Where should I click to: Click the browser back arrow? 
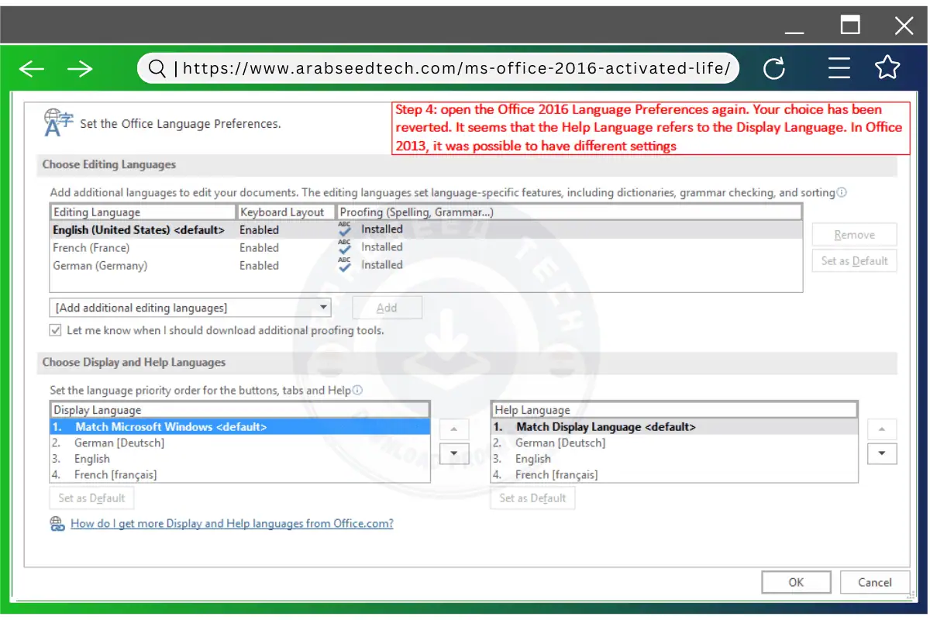click(x=31, y=68)
